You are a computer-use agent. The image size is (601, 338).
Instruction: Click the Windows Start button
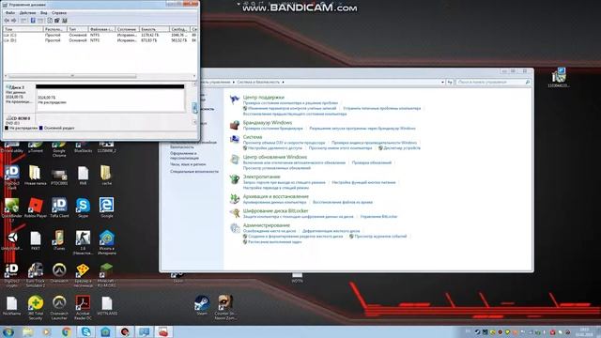(x=8, y=331)
